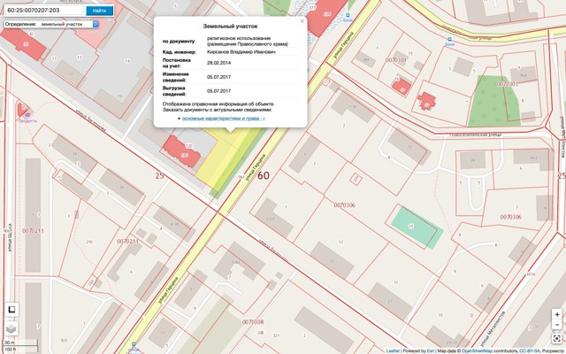Image resolution: width=566 pixels, height=354 pixels.
Task: Close the Земельный участок popup
Action: pos(302,20)
